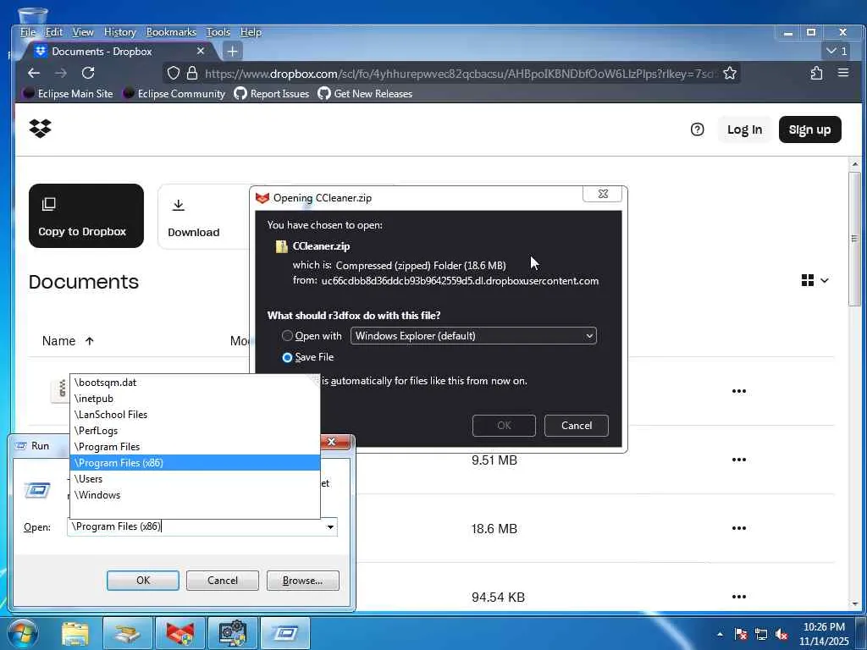Open more options for the 18.6 MB file
867x650 pixels.
click(738, 528)
